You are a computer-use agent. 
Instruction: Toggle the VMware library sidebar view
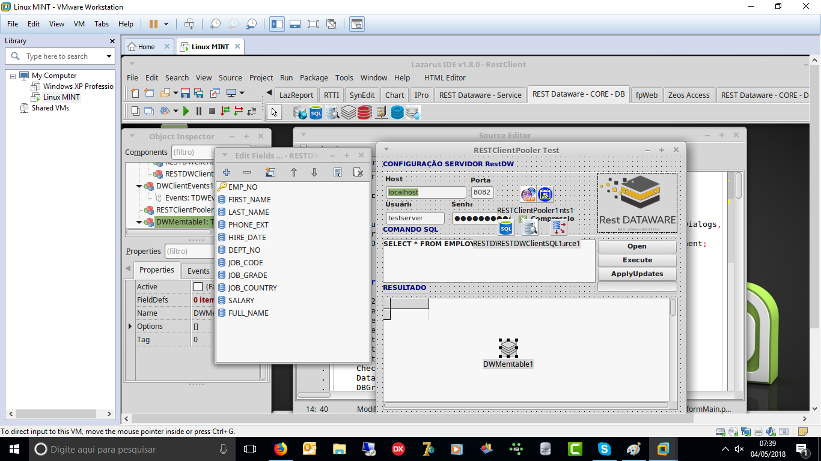click(277, 24)
